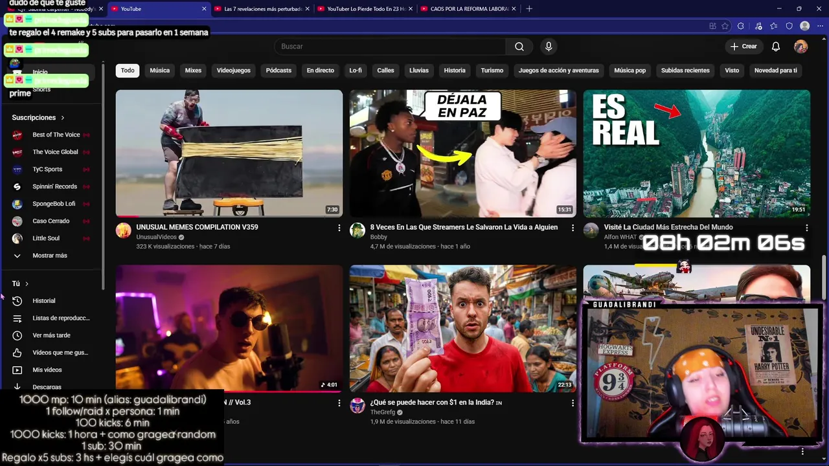The height and width of the screenshot is (466, 829).
Task: Open browser settings three-dots menu
Action: coord(821,26)
